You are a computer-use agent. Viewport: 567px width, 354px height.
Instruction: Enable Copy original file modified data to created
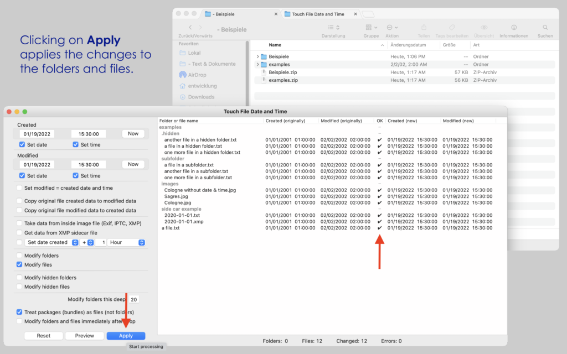tap(19, 210)
